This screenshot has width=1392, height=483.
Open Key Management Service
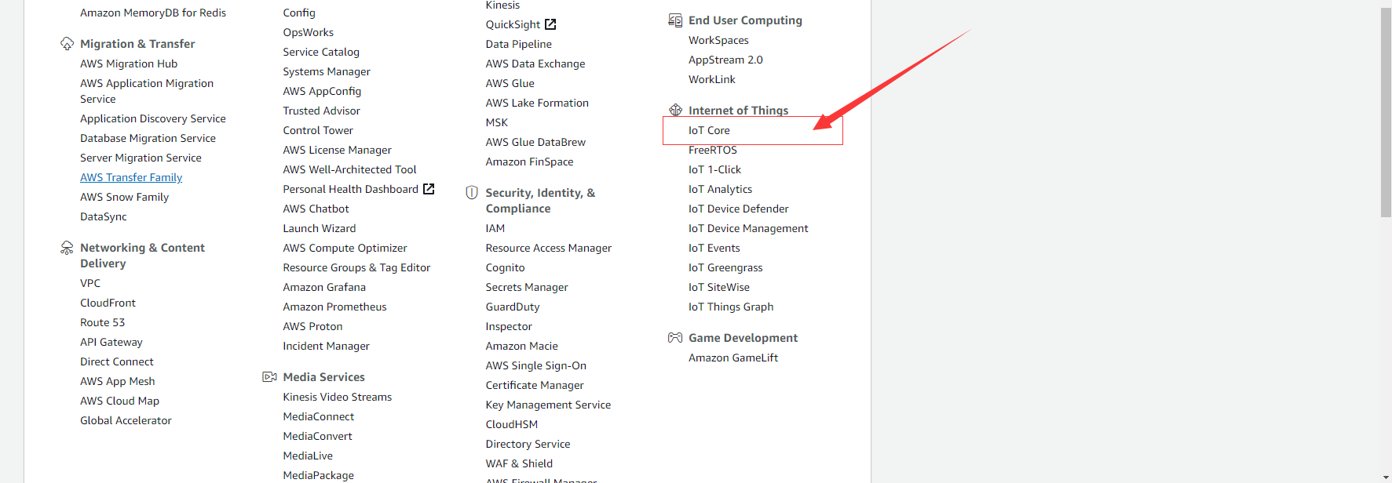pyautogui.click(x=548, y=405)
